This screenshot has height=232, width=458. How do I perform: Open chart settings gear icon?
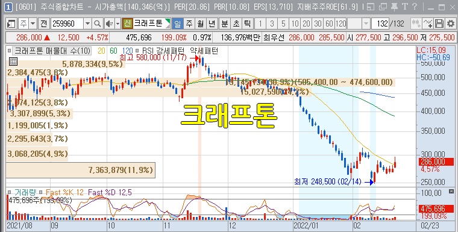(x=451, y=24)
